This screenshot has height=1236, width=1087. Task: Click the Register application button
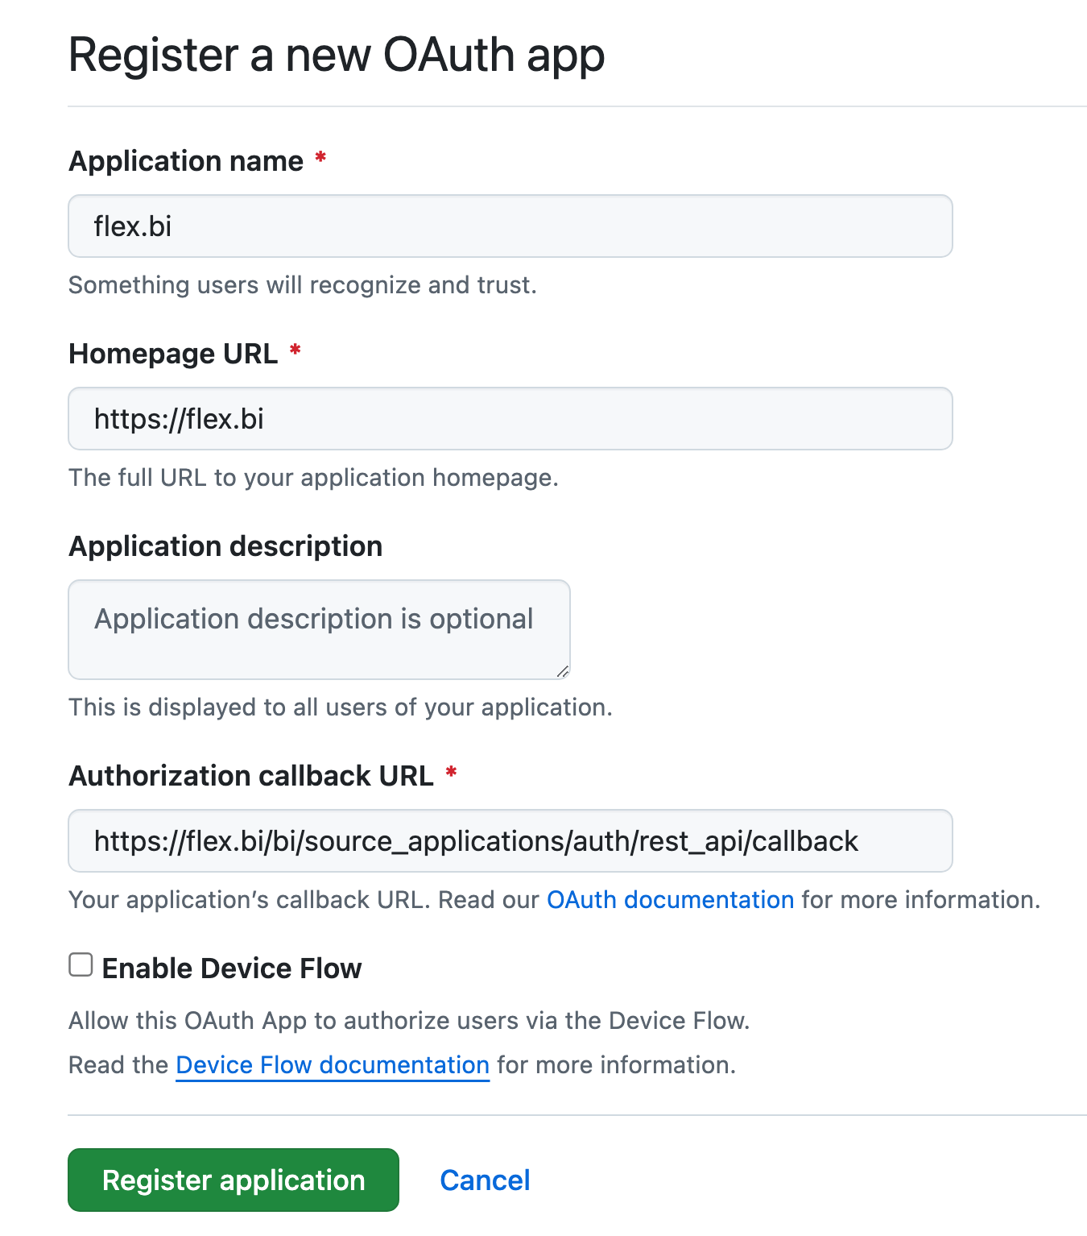pyautogui.click(x=233, y=1180)
